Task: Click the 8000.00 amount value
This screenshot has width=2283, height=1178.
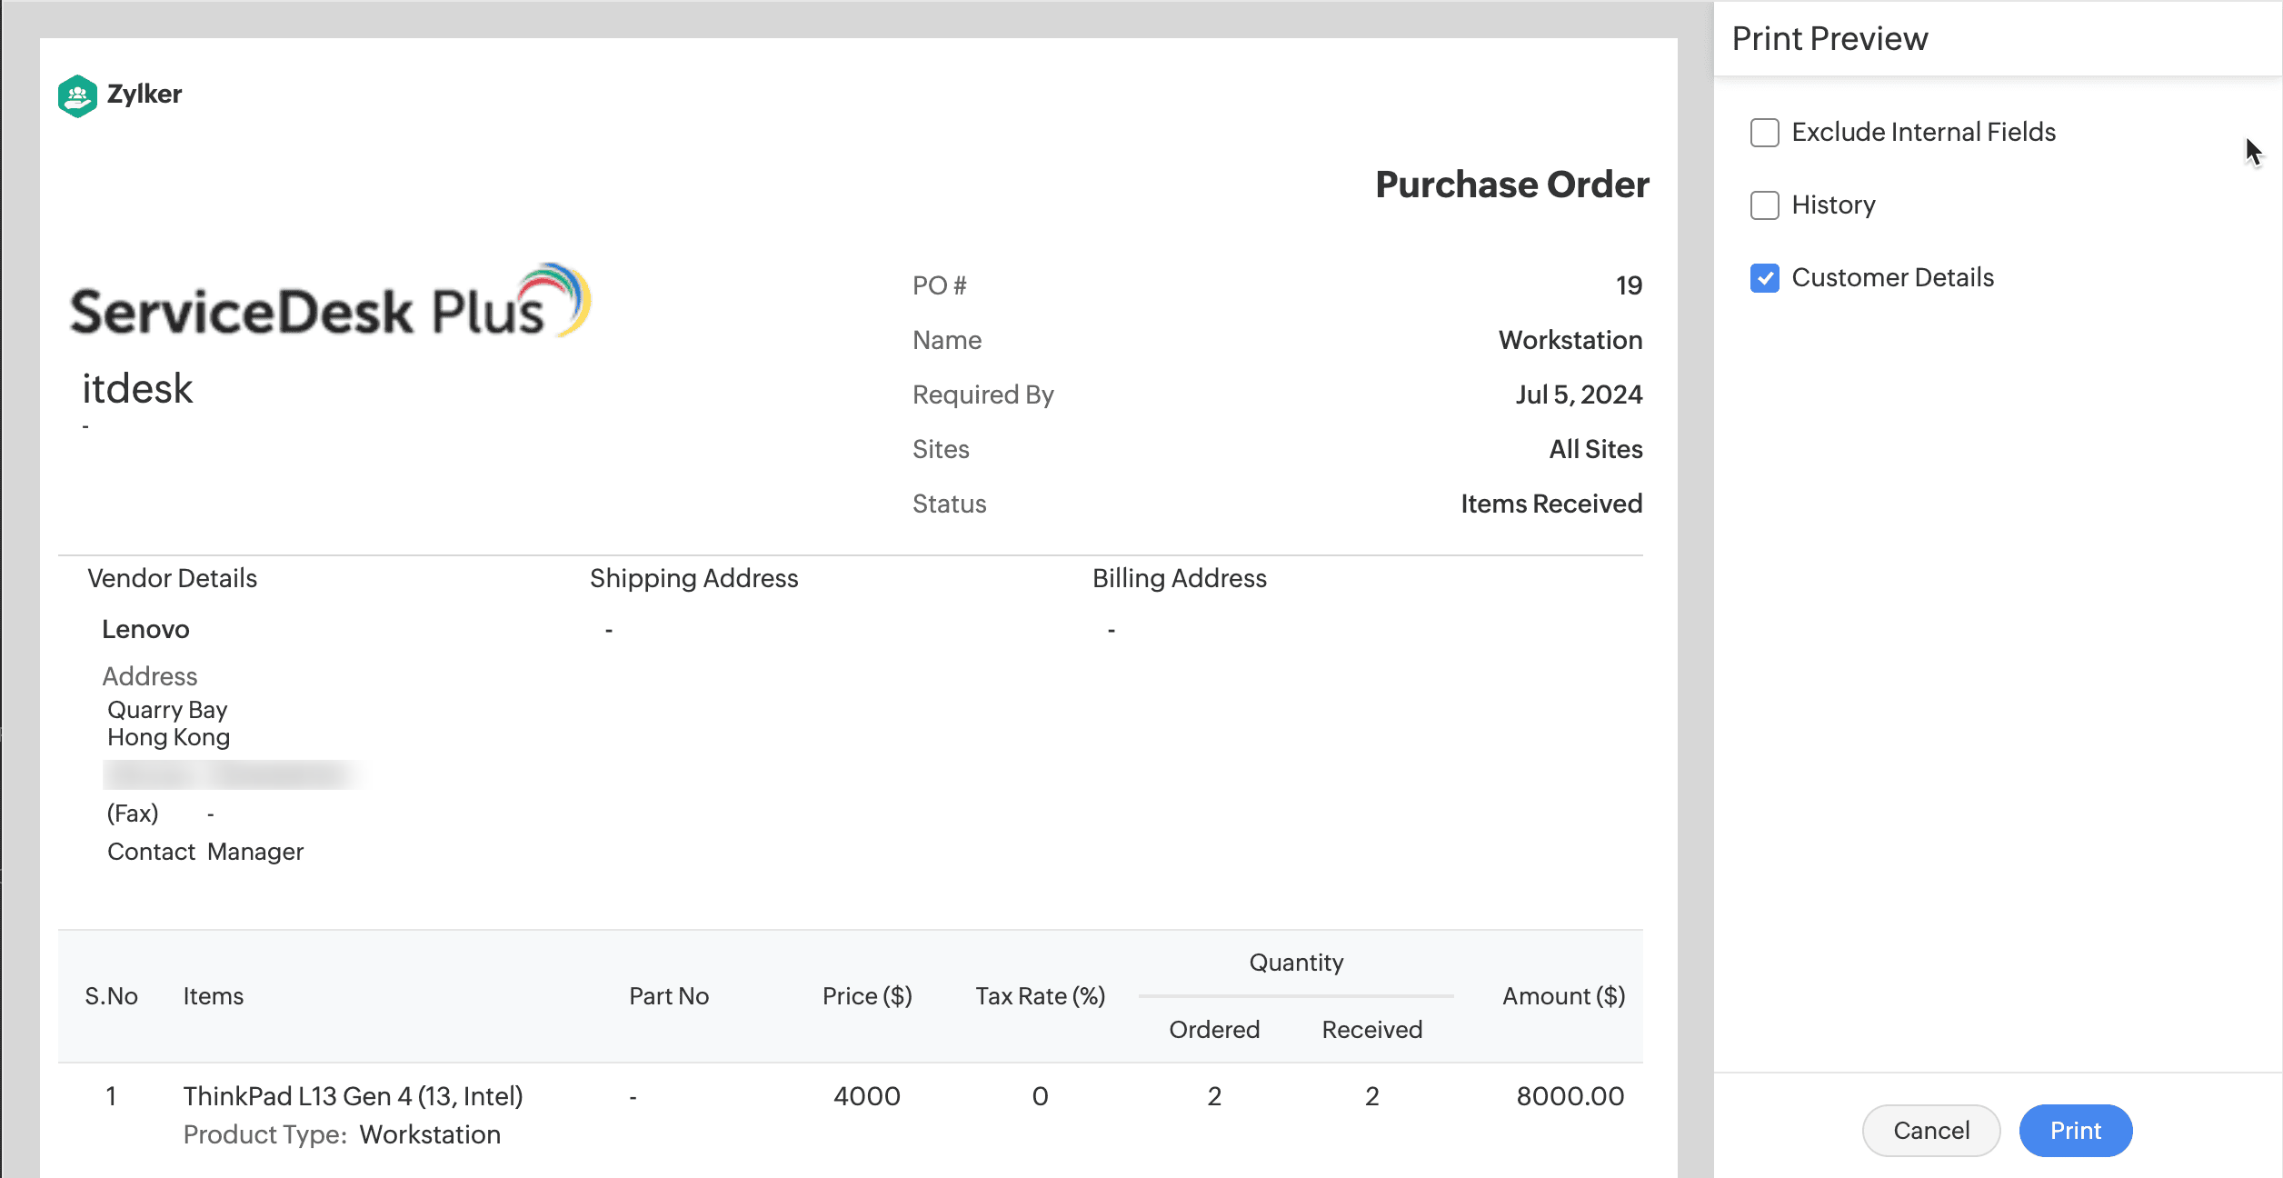Action: click(1570, 1096)
